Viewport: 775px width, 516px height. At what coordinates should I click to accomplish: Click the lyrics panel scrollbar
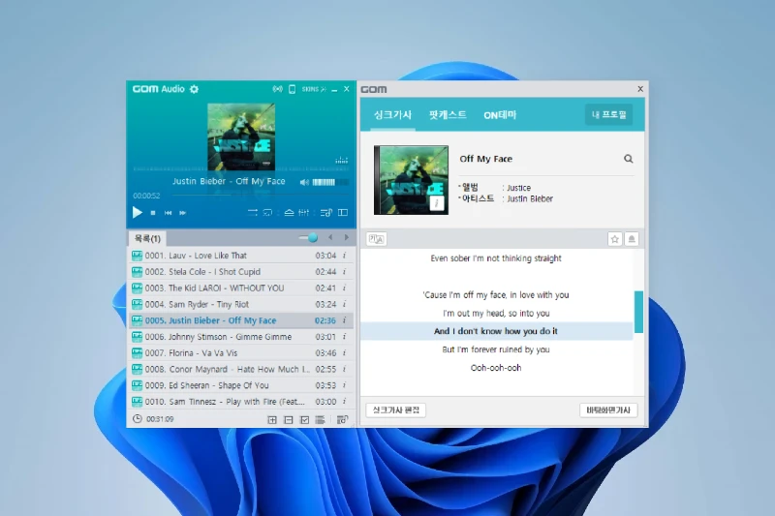click(x=638, y=312)
